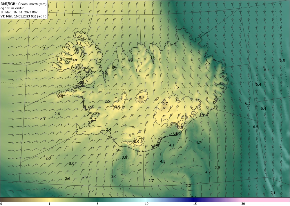The width and height of the screenshot is (290, 206).
Task: Select the 2.9 value in the southwest ocean
Action: point(85,177)
